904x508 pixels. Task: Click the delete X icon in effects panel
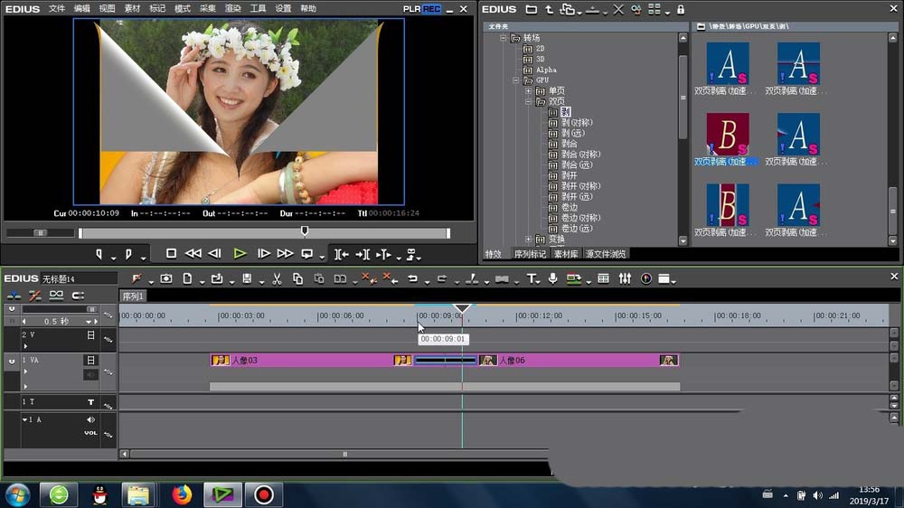pyautogui.click(x=618, y=9)
